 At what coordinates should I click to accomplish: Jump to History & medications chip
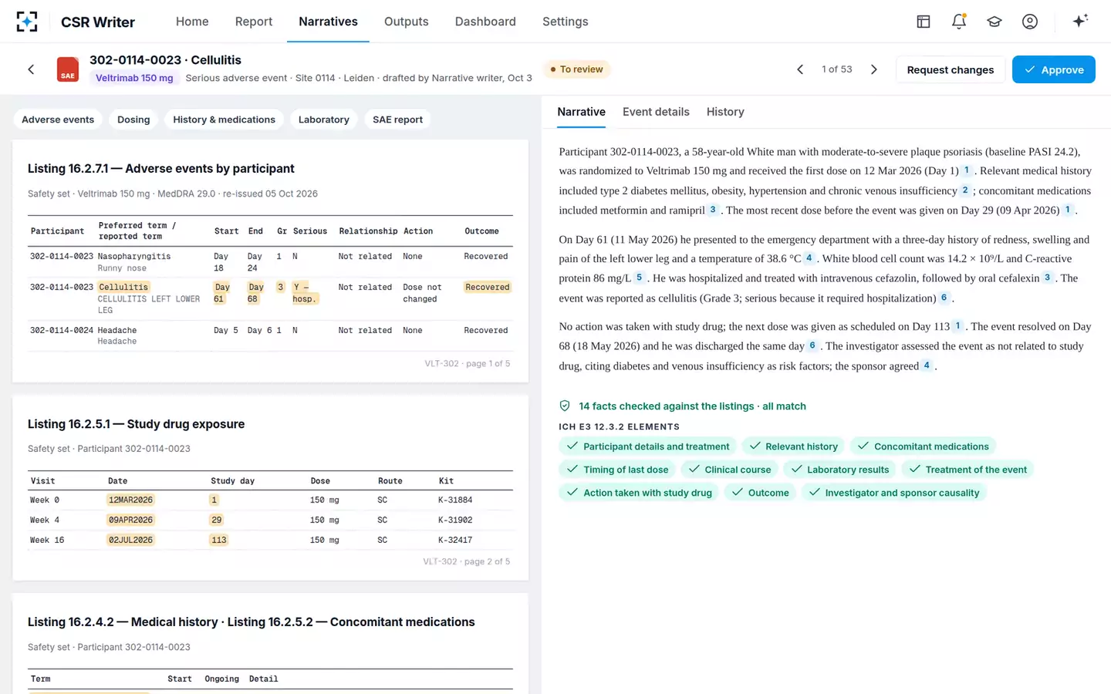(x=224, y=120)
